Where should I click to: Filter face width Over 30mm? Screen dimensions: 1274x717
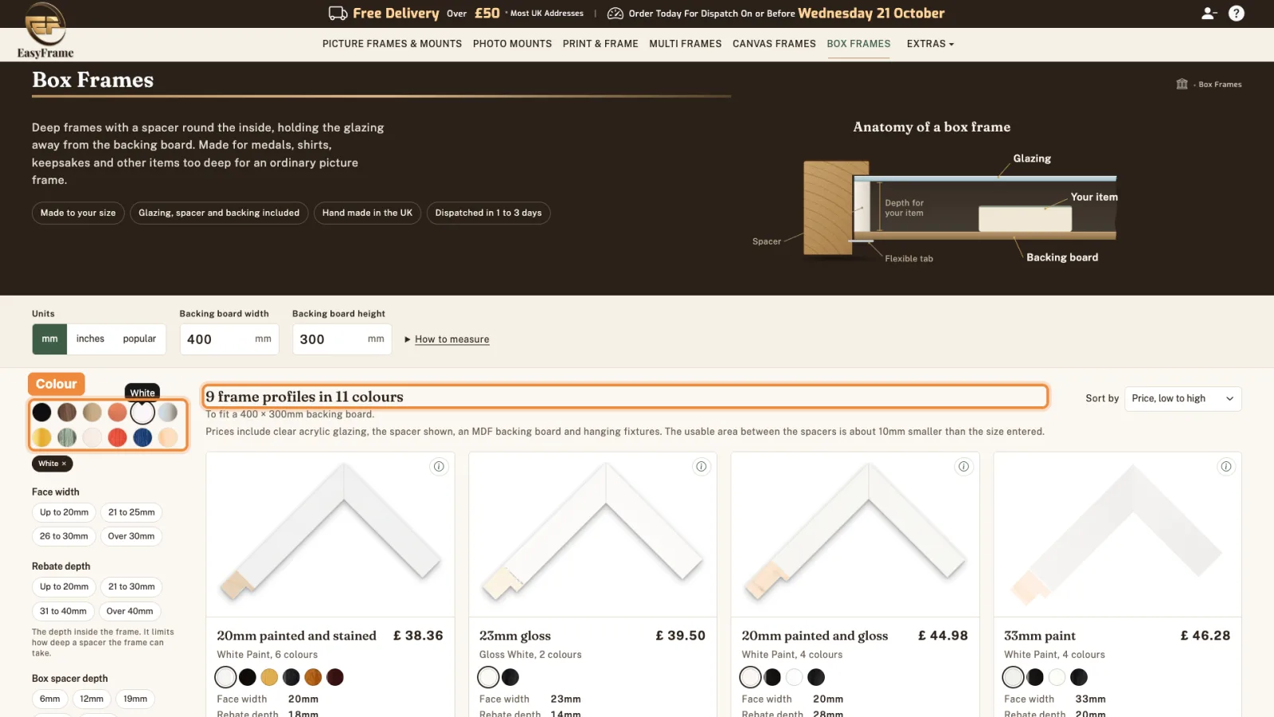point(131,536)
